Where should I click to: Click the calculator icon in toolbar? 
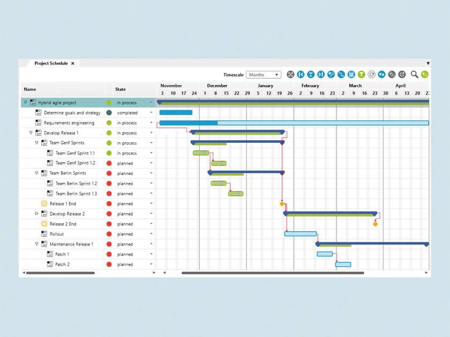point(351,75)
